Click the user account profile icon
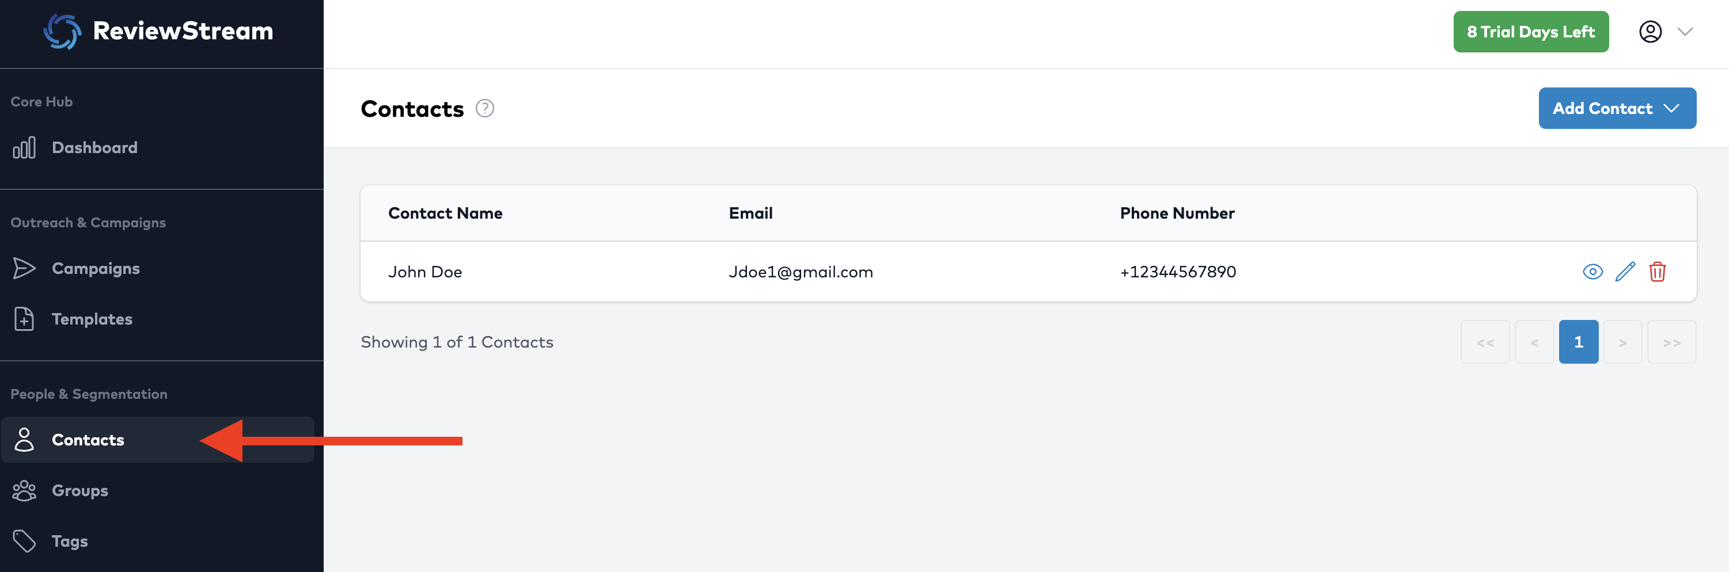 coord(1650,32)
